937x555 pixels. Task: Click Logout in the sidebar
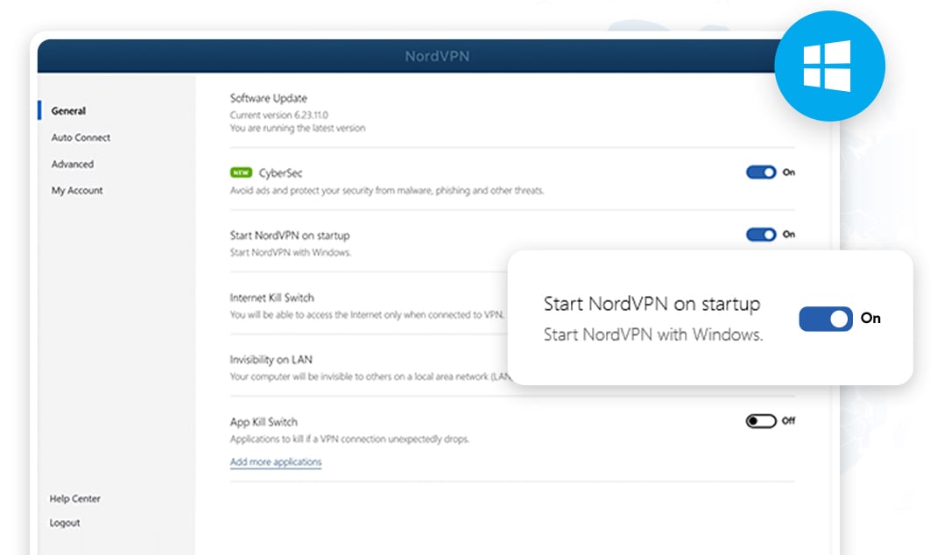65,523
